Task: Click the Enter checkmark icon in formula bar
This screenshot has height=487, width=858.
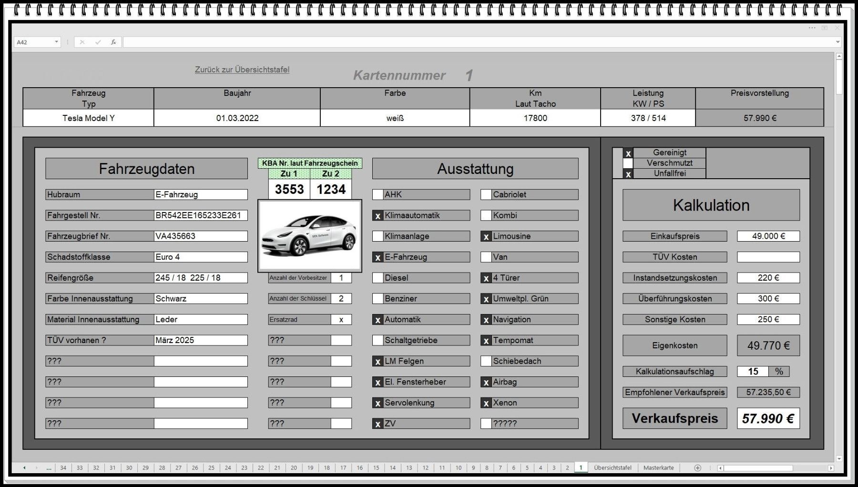Action: [x=98, y=42]
